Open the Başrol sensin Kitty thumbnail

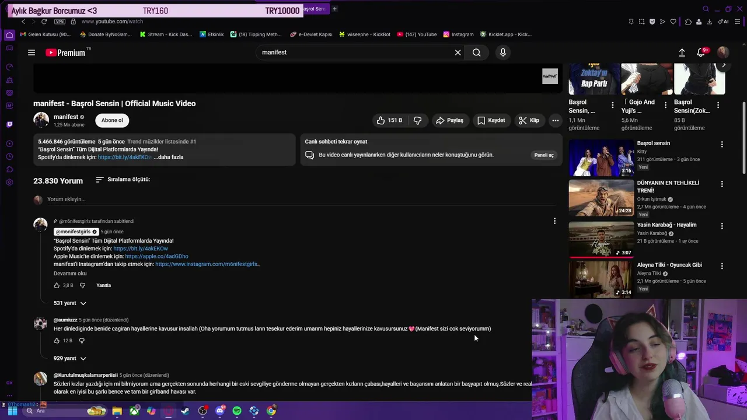coord(601,157)
